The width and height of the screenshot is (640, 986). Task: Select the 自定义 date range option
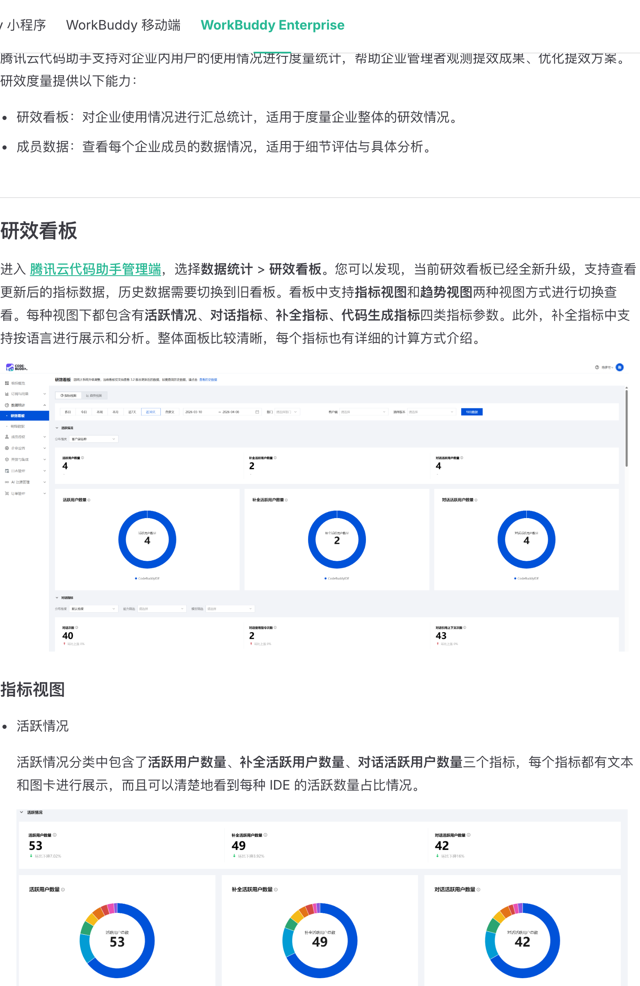[169, 412]
